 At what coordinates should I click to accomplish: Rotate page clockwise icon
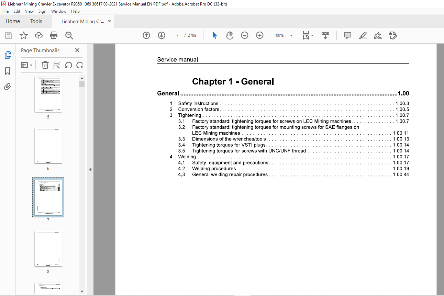click(80, 65)
